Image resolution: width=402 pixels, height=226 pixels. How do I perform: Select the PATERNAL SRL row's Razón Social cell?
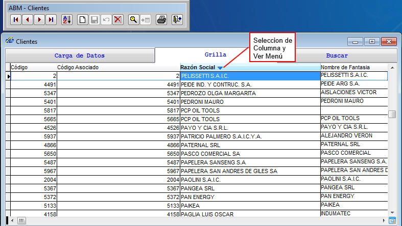pos(250,145)
